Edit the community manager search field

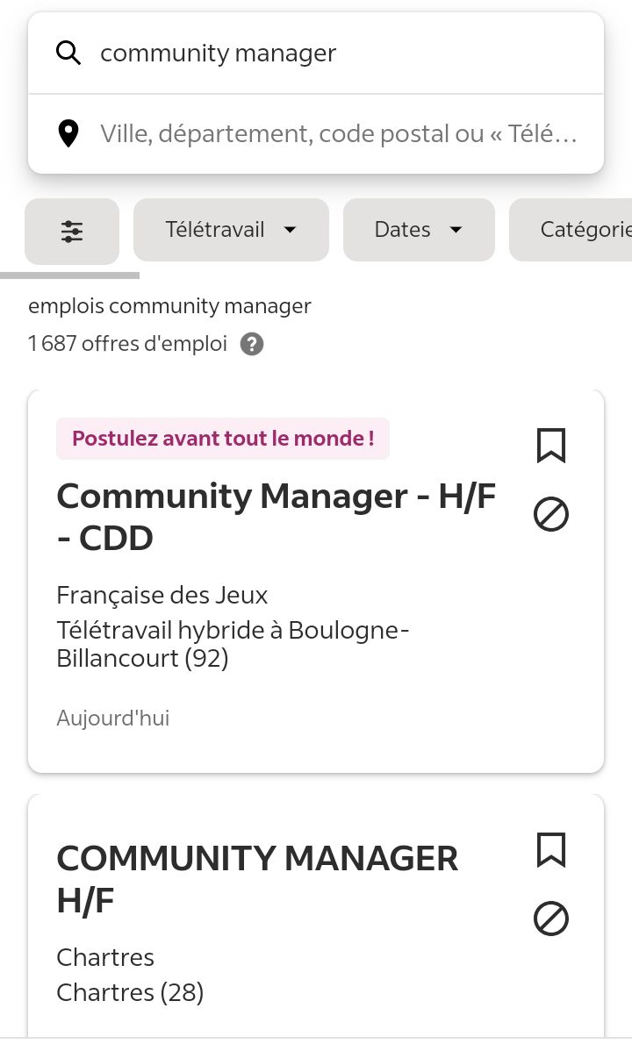334,53
